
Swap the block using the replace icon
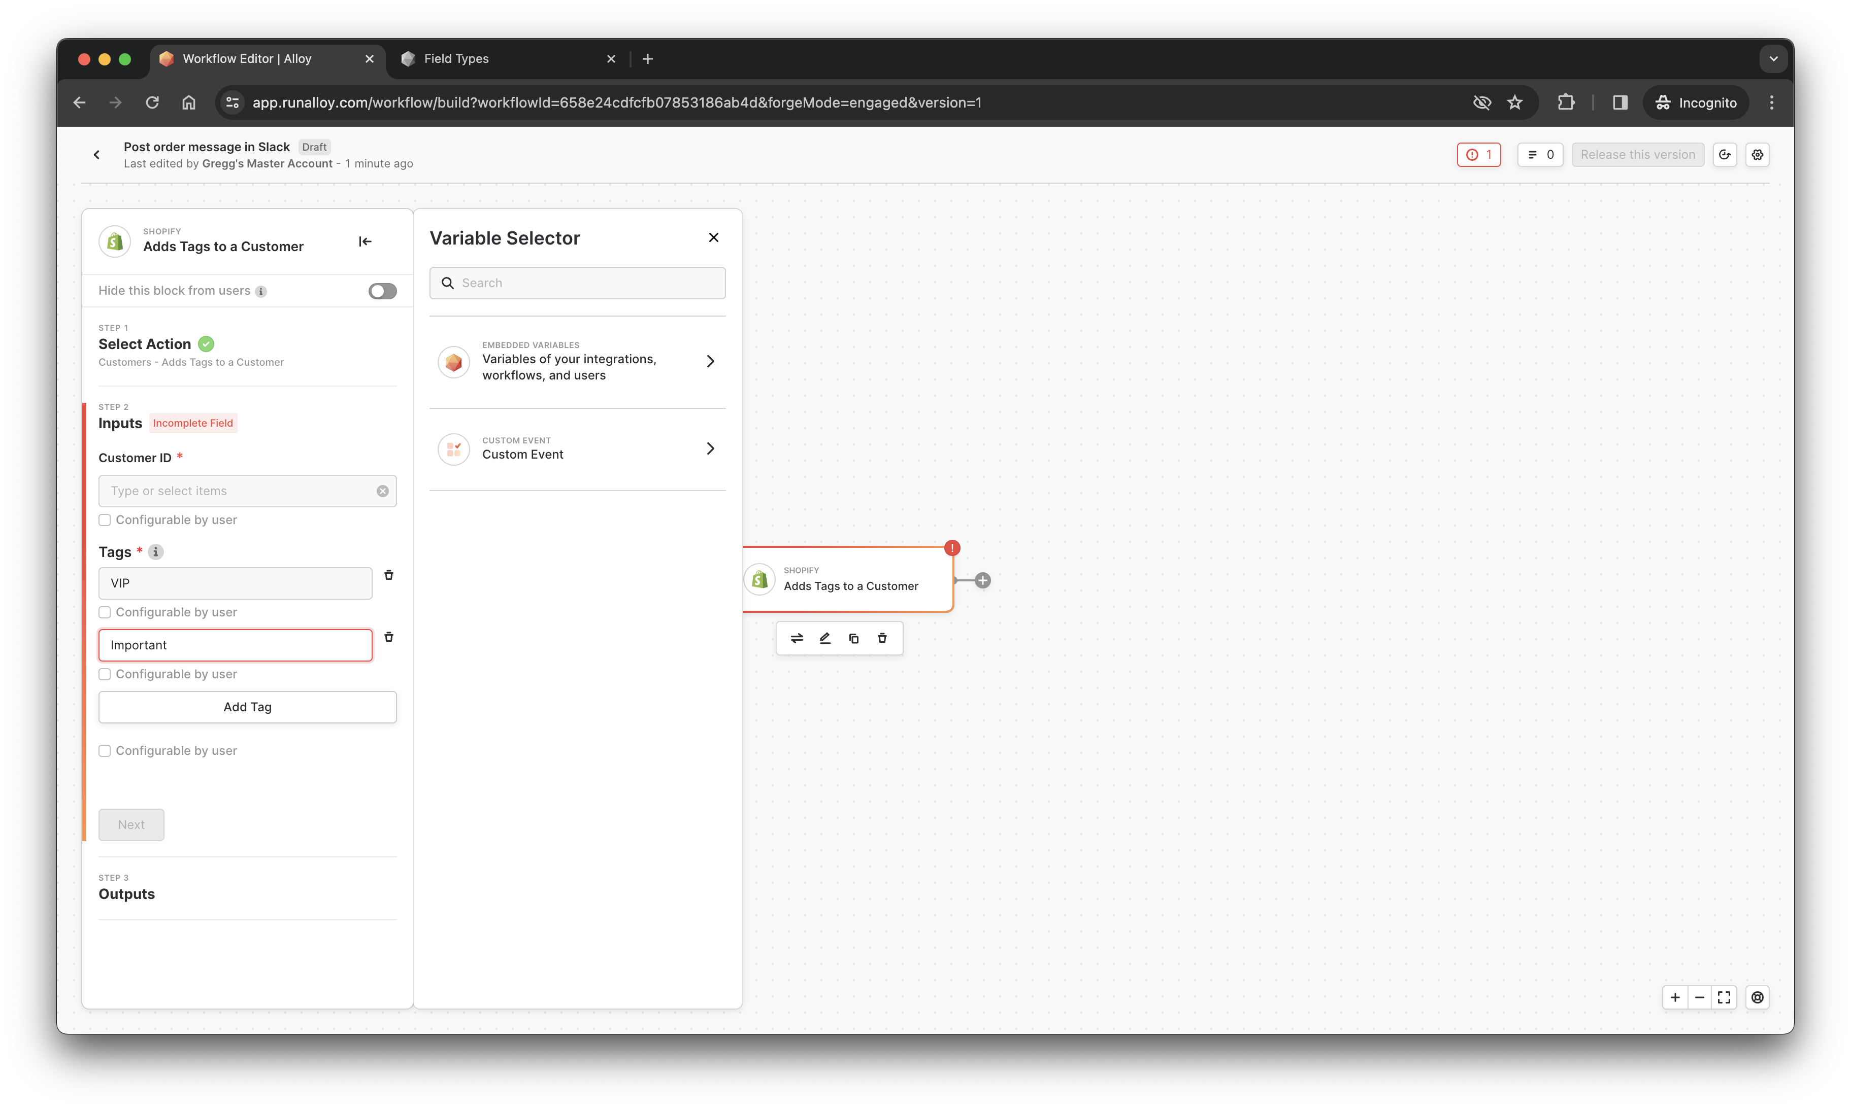coord(797,638)
